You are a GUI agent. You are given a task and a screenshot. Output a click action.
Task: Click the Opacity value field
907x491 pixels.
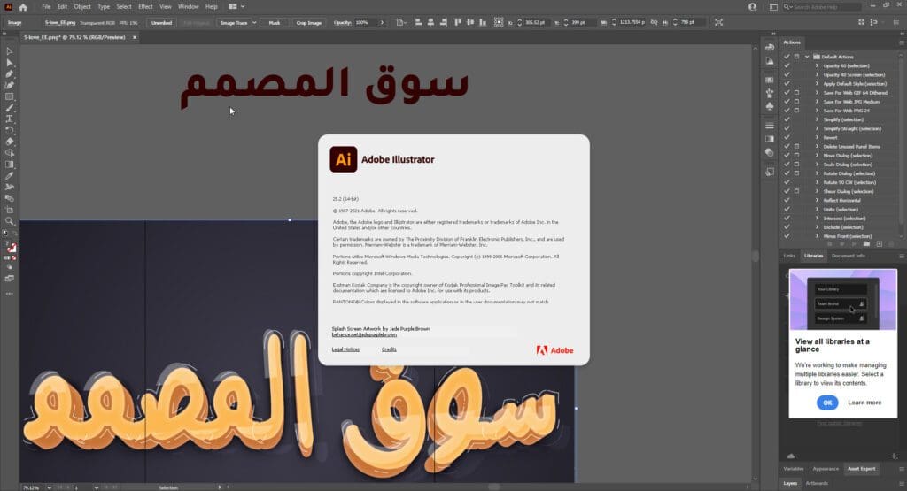[364, 22]
